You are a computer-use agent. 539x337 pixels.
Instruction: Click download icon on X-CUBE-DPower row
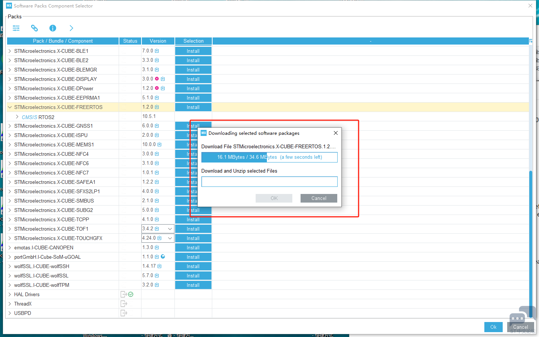point(163,88)
